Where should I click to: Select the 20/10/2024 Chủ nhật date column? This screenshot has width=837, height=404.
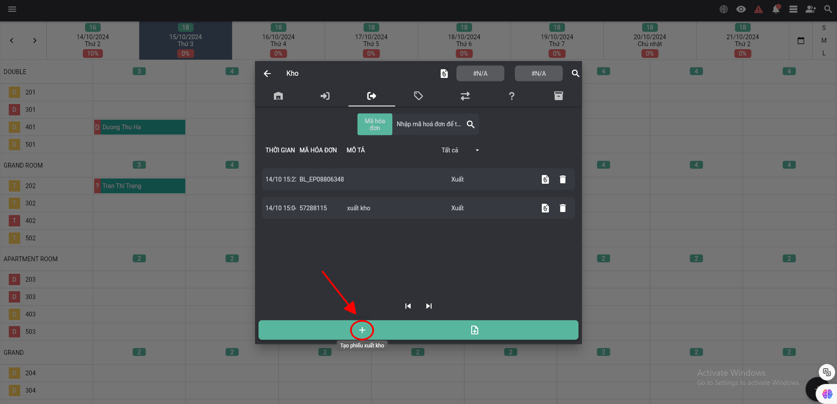650,40
